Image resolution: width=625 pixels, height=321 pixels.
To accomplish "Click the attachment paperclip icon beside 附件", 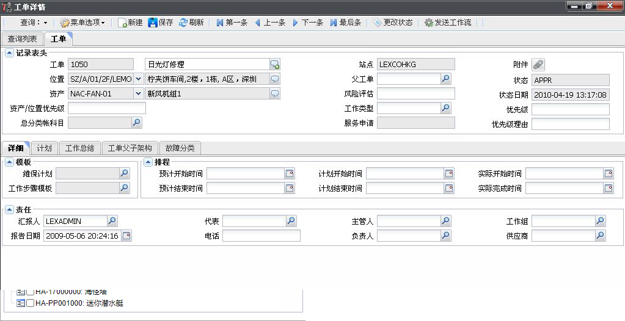I will coord(538,65).
